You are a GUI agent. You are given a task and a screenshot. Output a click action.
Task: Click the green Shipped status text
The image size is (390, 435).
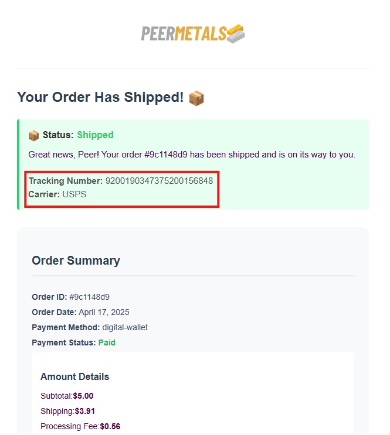click(95, 135)
